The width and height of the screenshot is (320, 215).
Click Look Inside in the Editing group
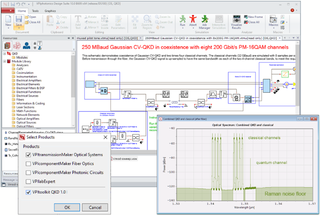[105, 22]
